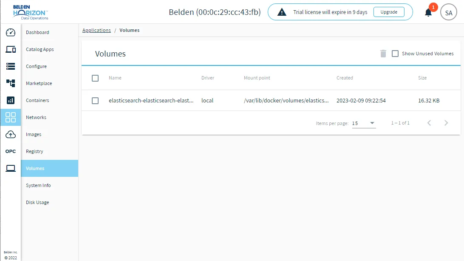464x261 pixels.
Task: Click the chart report icon in left rail
Action: [11, 100]
